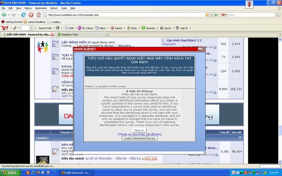
Task: Click the Games toolbar button
Action: [x=116, y=28]
